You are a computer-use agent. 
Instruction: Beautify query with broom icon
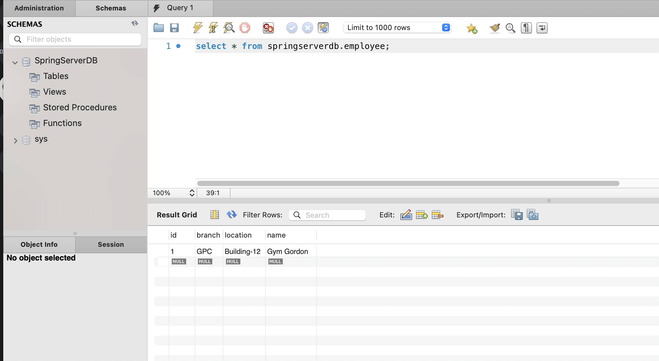495,28
